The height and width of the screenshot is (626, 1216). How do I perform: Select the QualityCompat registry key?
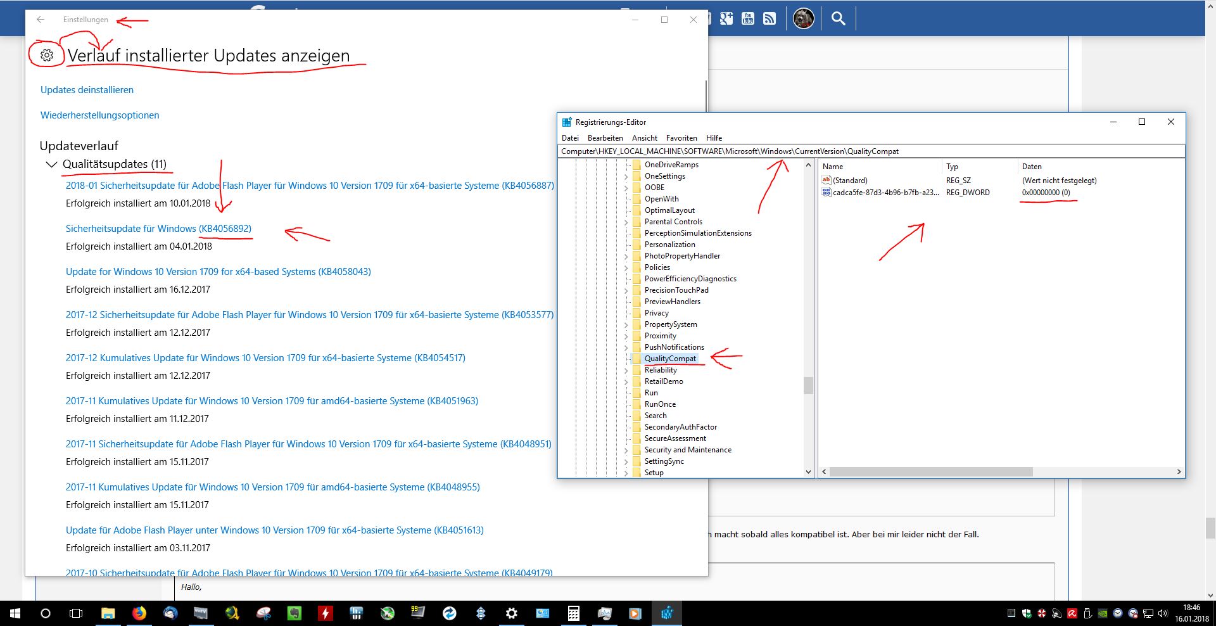(x=670, y=359)
